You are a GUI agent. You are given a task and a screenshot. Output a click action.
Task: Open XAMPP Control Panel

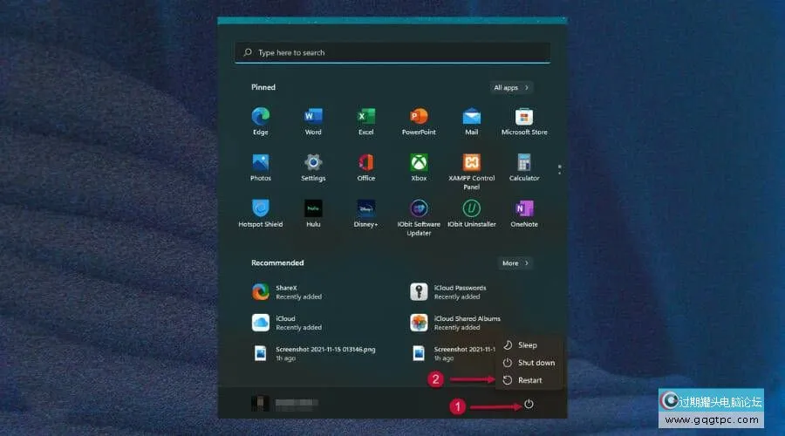click(472, 163)
